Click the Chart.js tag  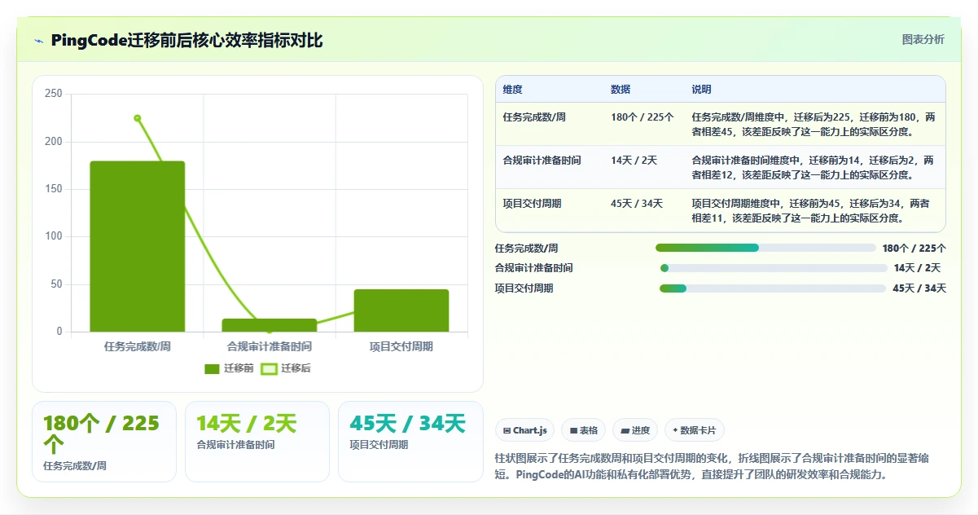[525, 430]
